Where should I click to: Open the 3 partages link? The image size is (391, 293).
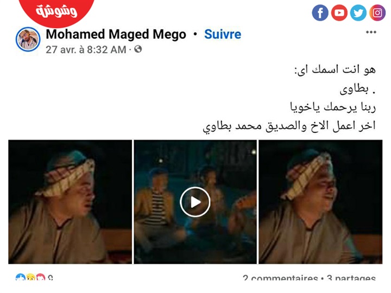pos(351,278)
